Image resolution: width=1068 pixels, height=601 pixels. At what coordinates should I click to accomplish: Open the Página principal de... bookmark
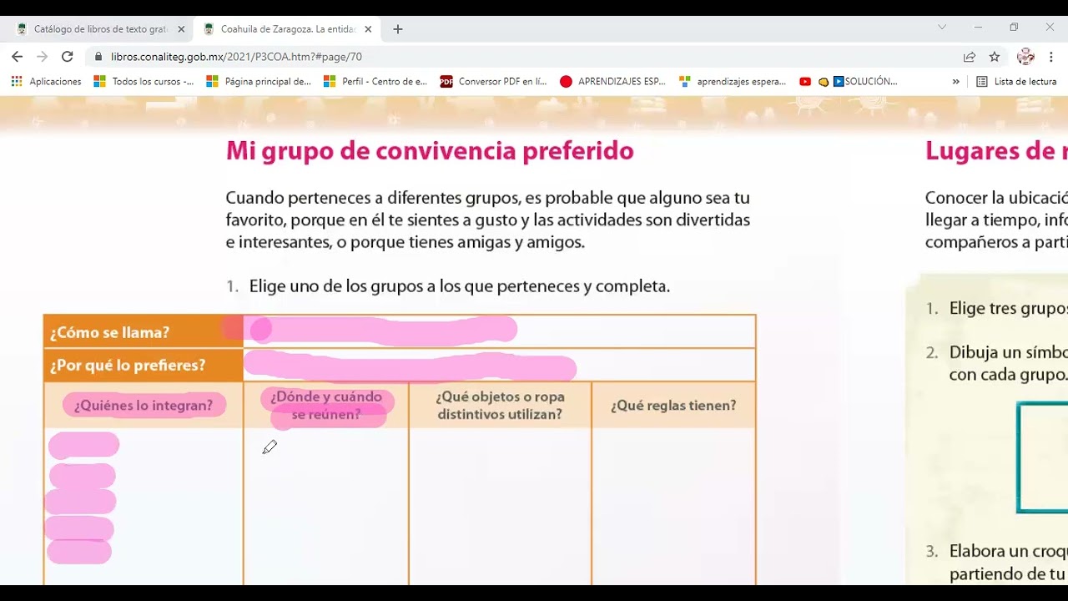[x=259, y=82]
